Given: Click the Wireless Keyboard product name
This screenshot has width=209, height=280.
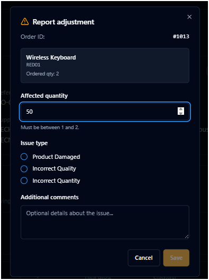Looking at the screenshot, I should pos(51,57).
